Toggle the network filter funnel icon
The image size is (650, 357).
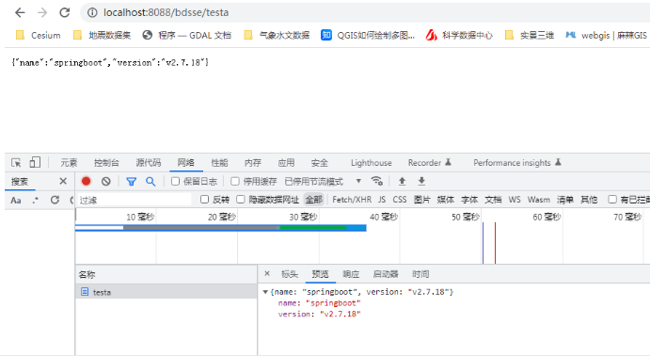click(132, 182)
